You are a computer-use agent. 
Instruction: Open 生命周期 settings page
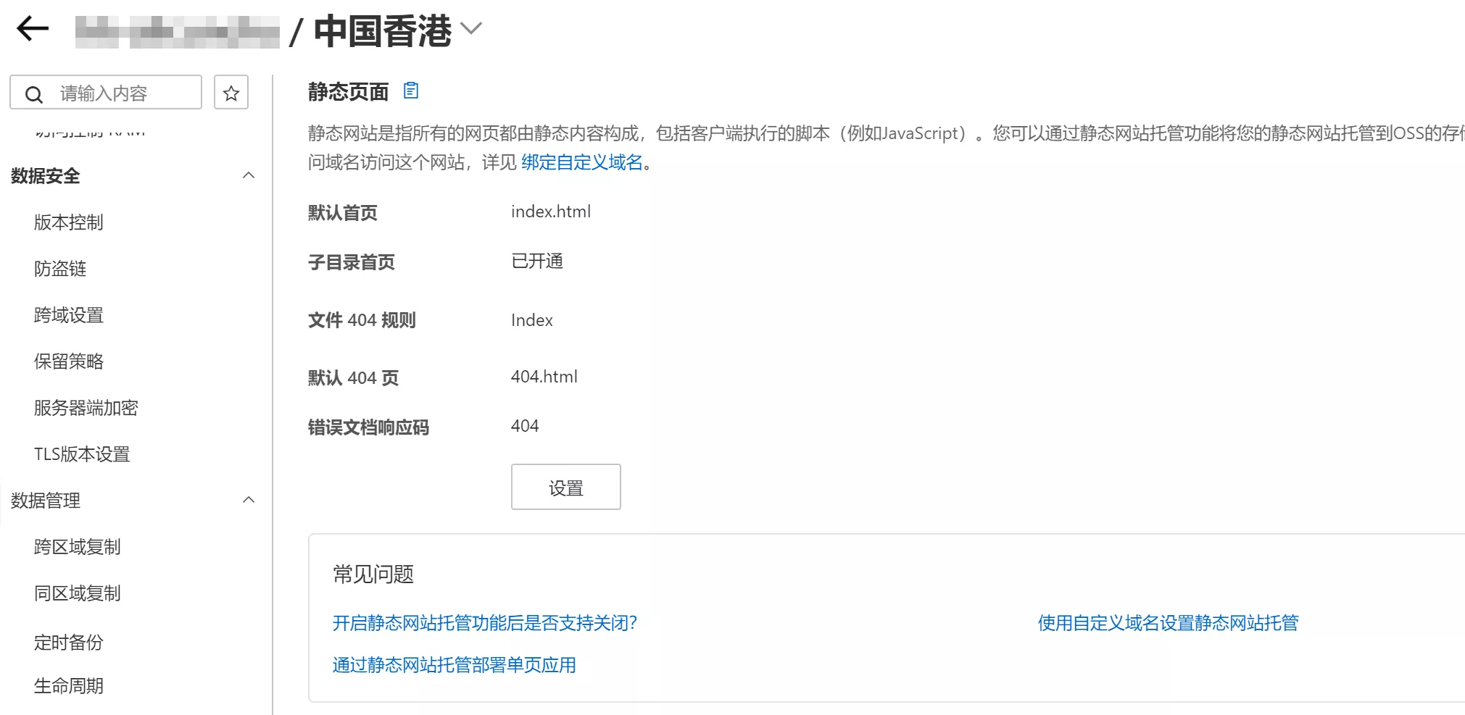click(x=68, y=685)
